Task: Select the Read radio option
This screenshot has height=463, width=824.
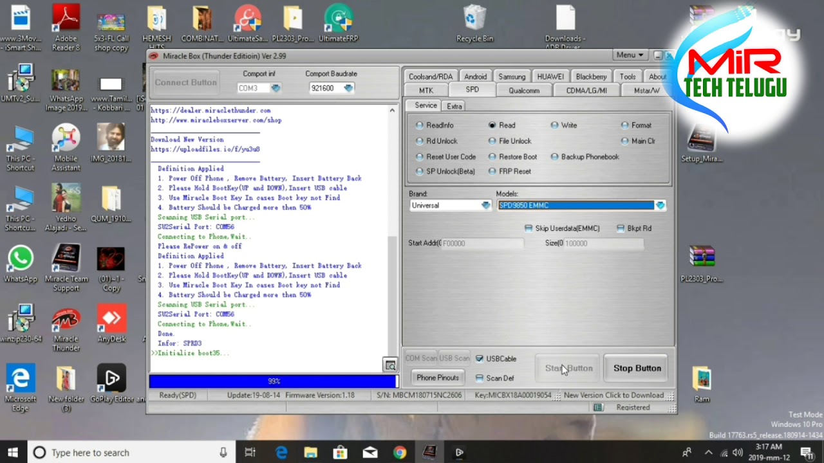Action: pos(501,125)
